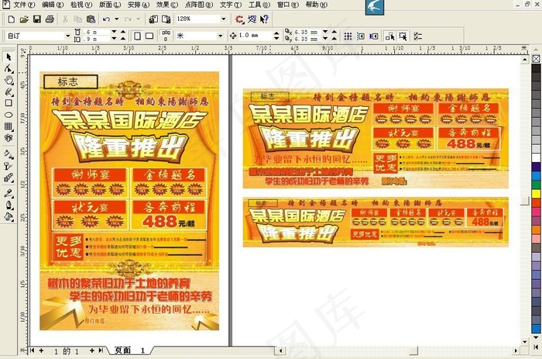Click the Paste clipboard icon
This screenshot has height=359, width=542.
pos(91,19)
